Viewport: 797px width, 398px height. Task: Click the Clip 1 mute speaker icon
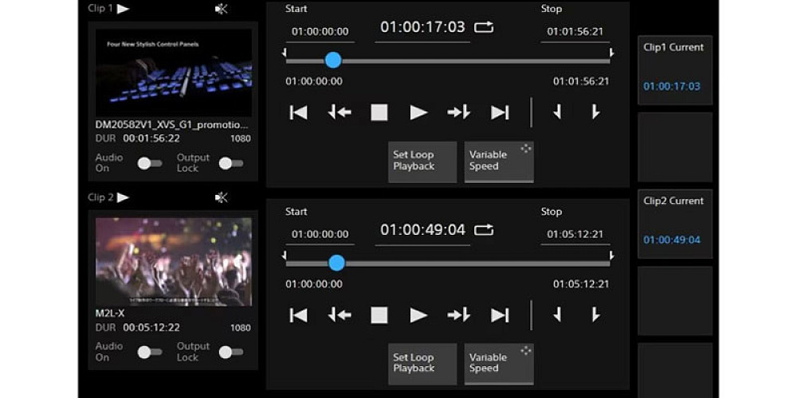[x=221, y=9]
